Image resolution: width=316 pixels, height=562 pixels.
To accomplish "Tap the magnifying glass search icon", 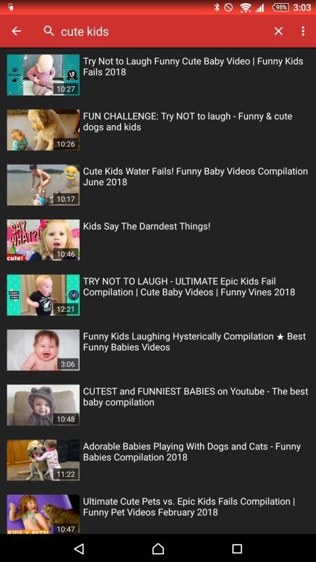I will click(x=49, y=31).
